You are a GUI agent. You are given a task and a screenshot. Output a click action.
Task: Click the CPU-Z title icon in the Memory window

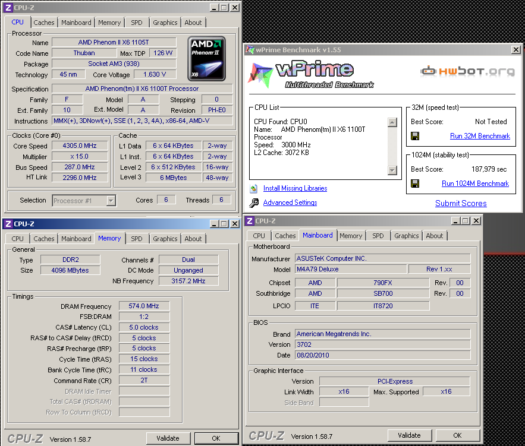(8, 224)
